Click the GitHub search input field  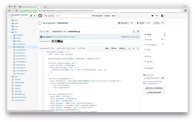point(72,16)
